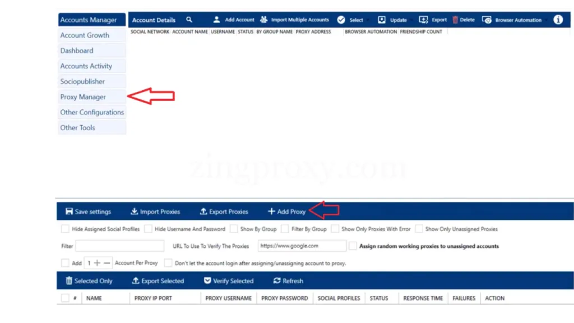Click the Account Per Proxy number value

point(89,263)
